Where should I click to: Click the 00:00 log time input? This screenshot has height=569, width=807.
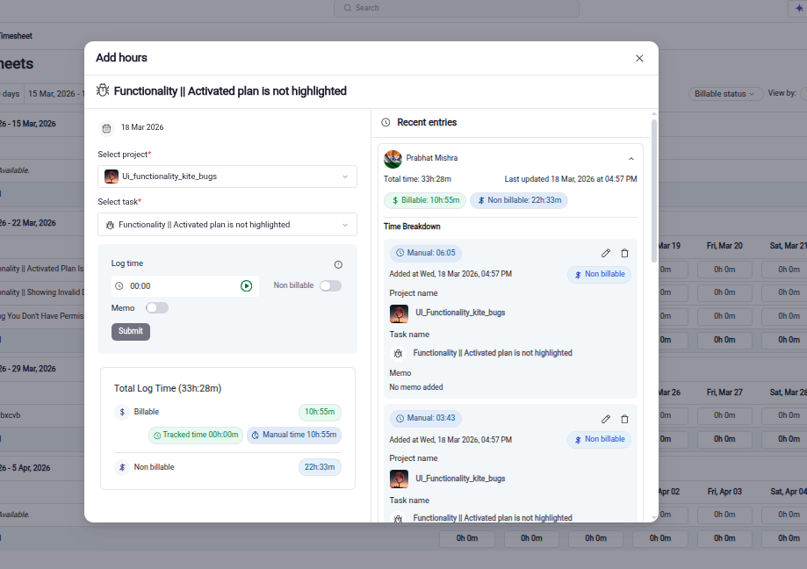pos(185,286)
